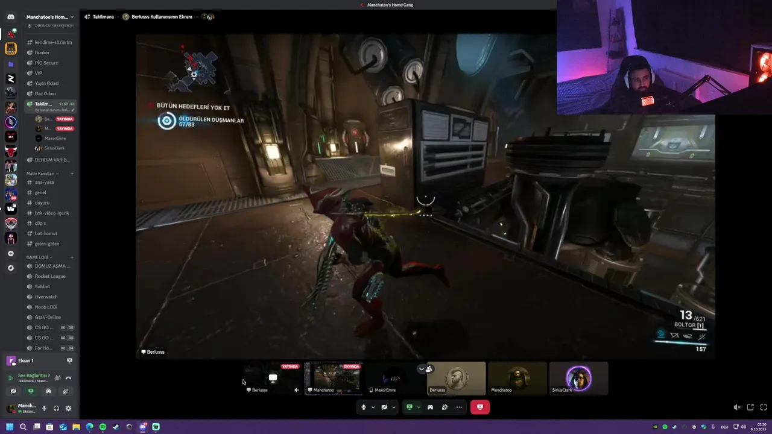Viewport: 772px width, 434px height.
Task: Open File Explorer from the taskbar
Action: pos(76,427)
